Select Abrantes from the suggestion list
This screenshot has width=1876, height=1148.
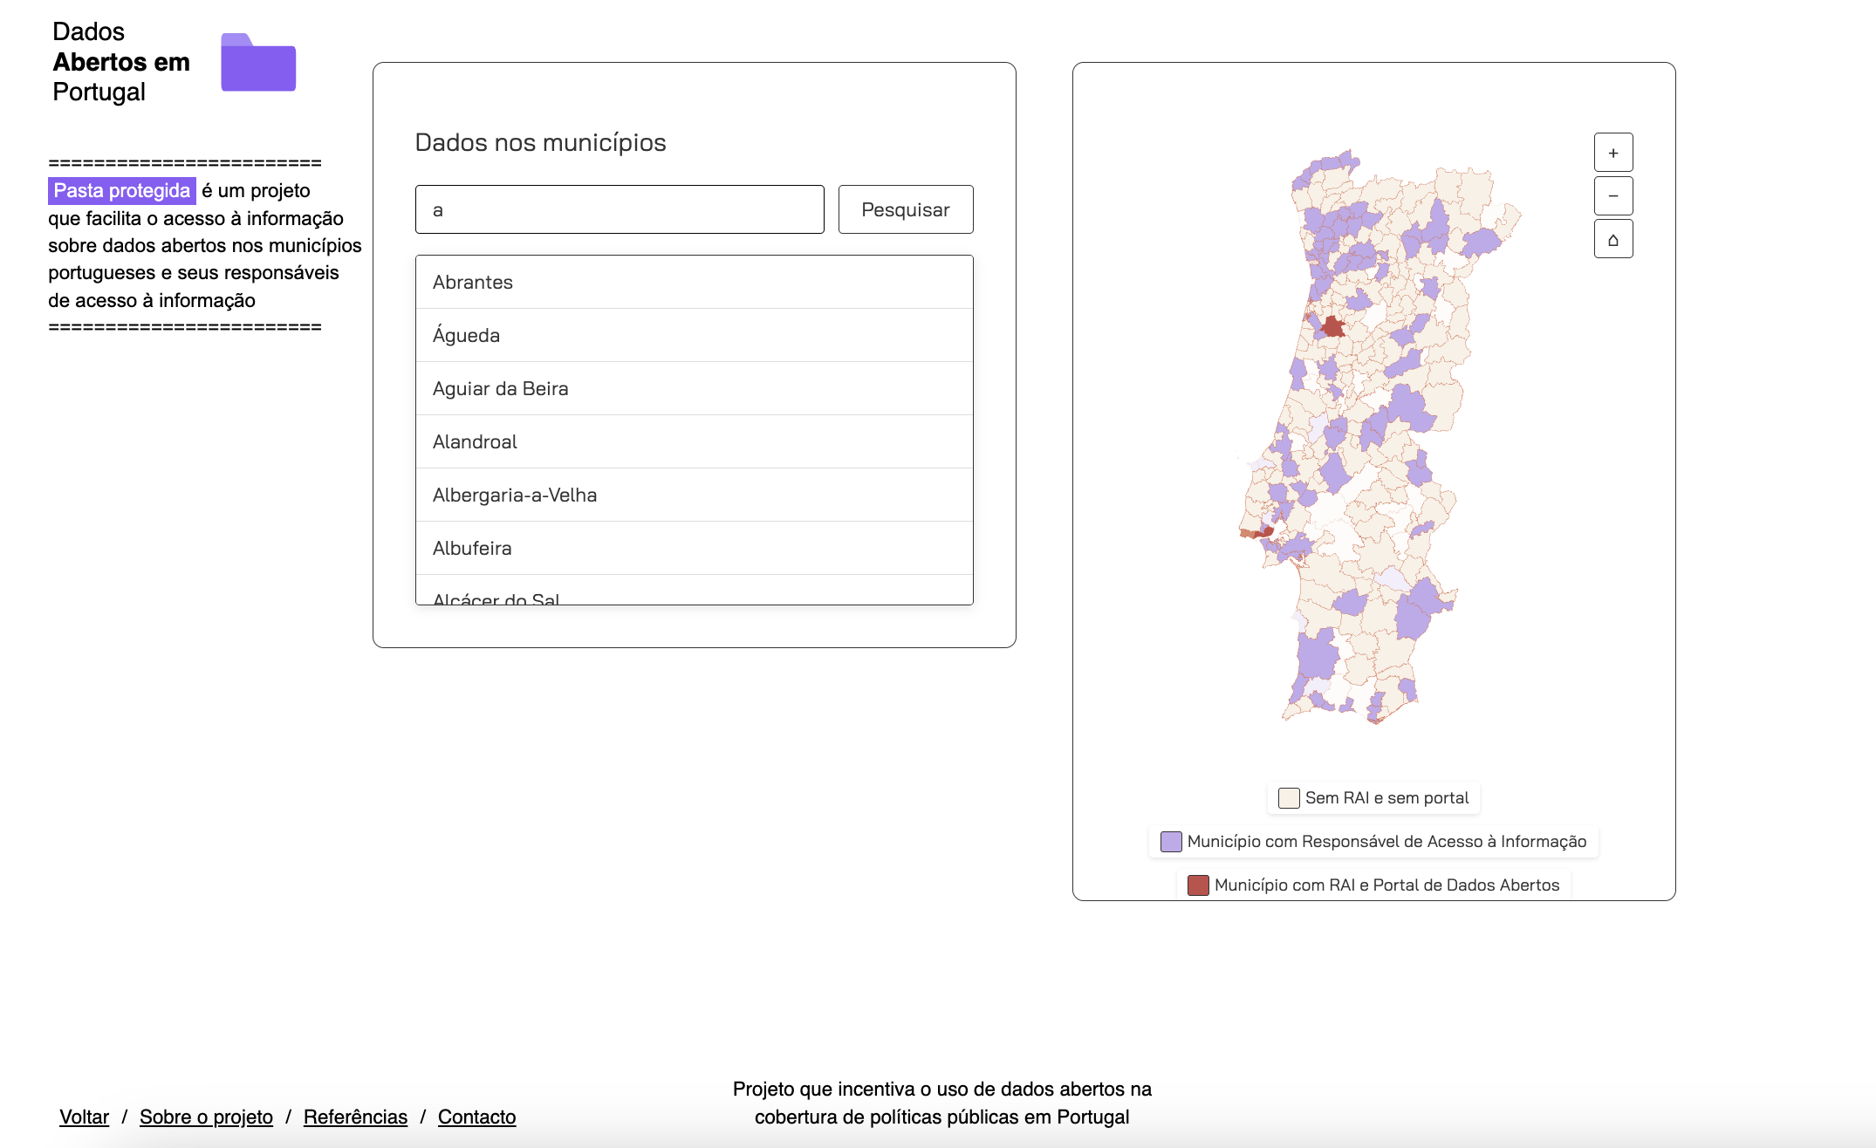point(694,283)
